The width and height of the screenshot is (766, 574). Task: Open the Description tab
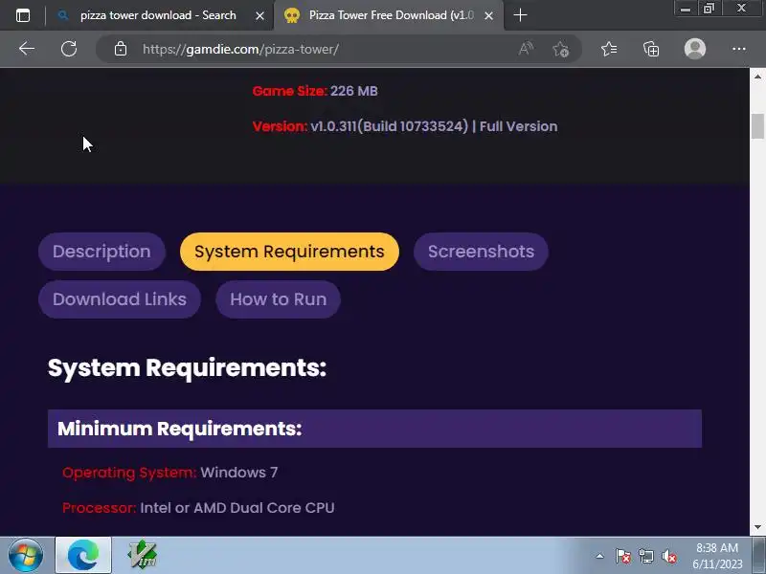point(101,252)
